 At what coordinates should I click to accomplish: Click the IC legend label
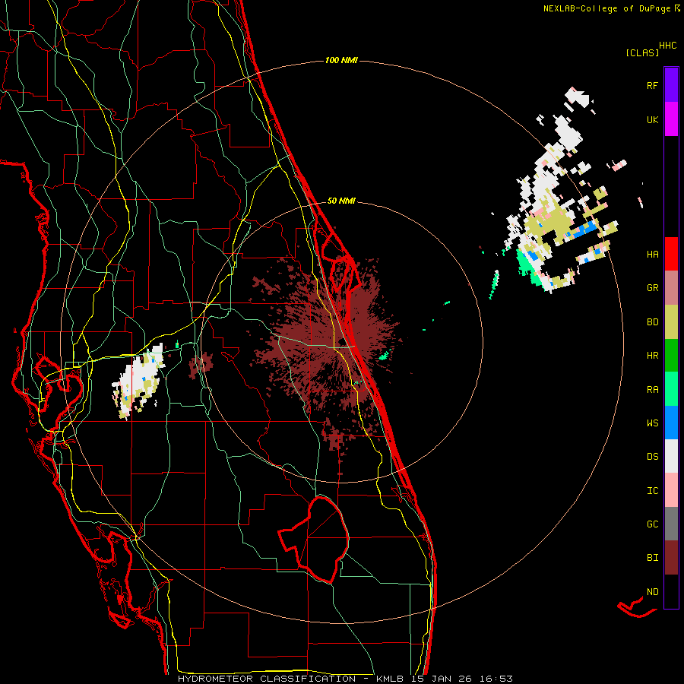[652, 490]
